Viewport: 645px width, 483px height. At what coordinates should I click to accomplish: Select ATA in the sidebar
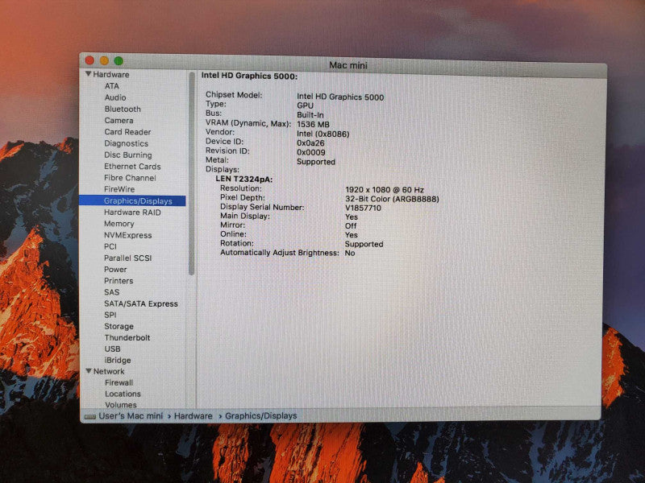tap(111, 86)
